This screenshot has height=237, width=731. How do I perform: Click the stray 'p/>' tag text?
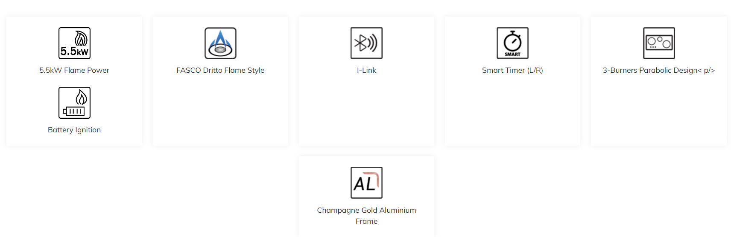click(709, 71)
